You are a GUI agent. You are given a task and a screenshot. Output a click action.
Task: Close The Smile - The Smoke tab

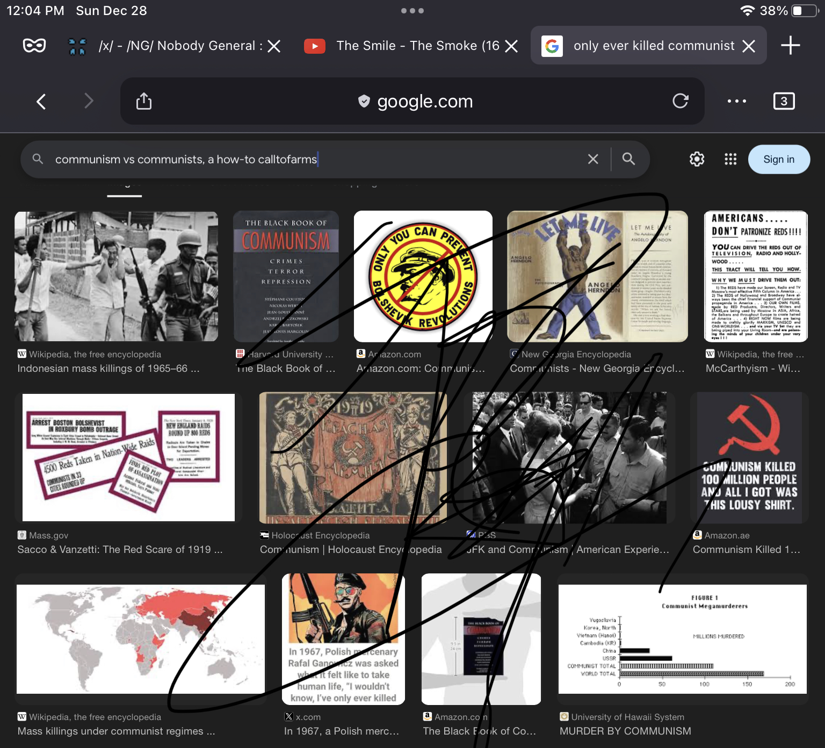512,46
